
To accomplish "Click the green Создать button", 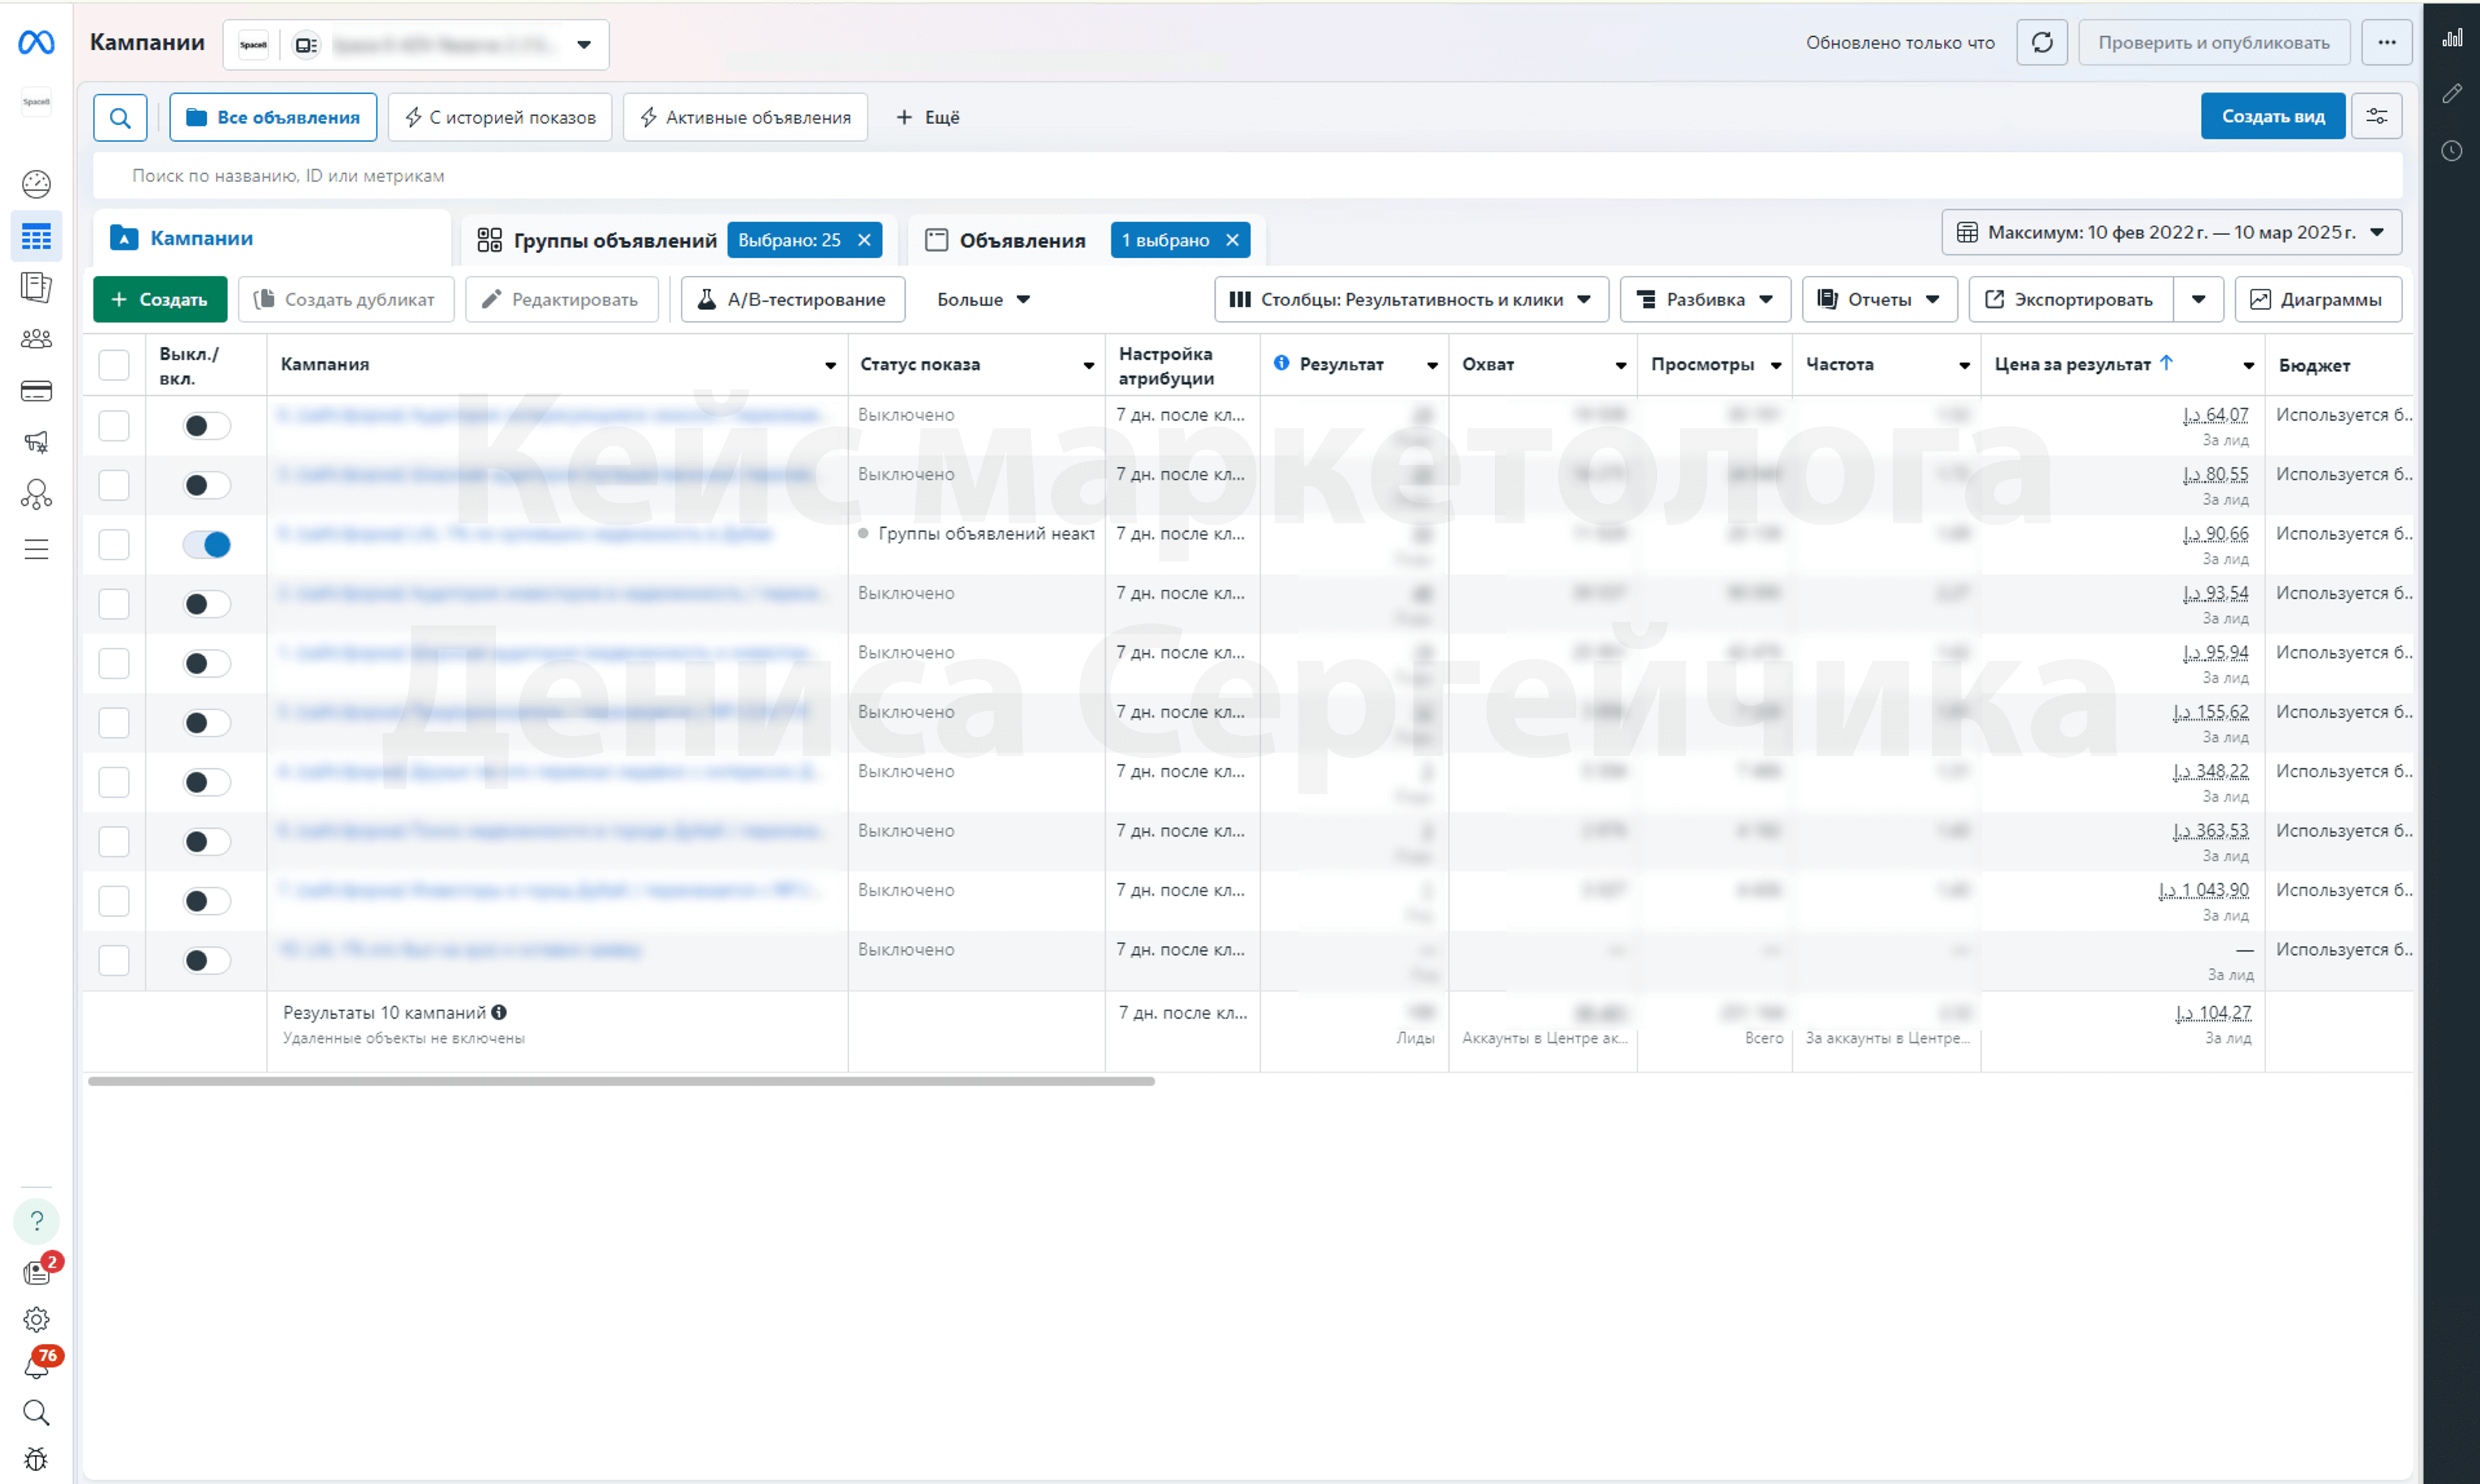I will pyautogui.click(x=160, y=300).
